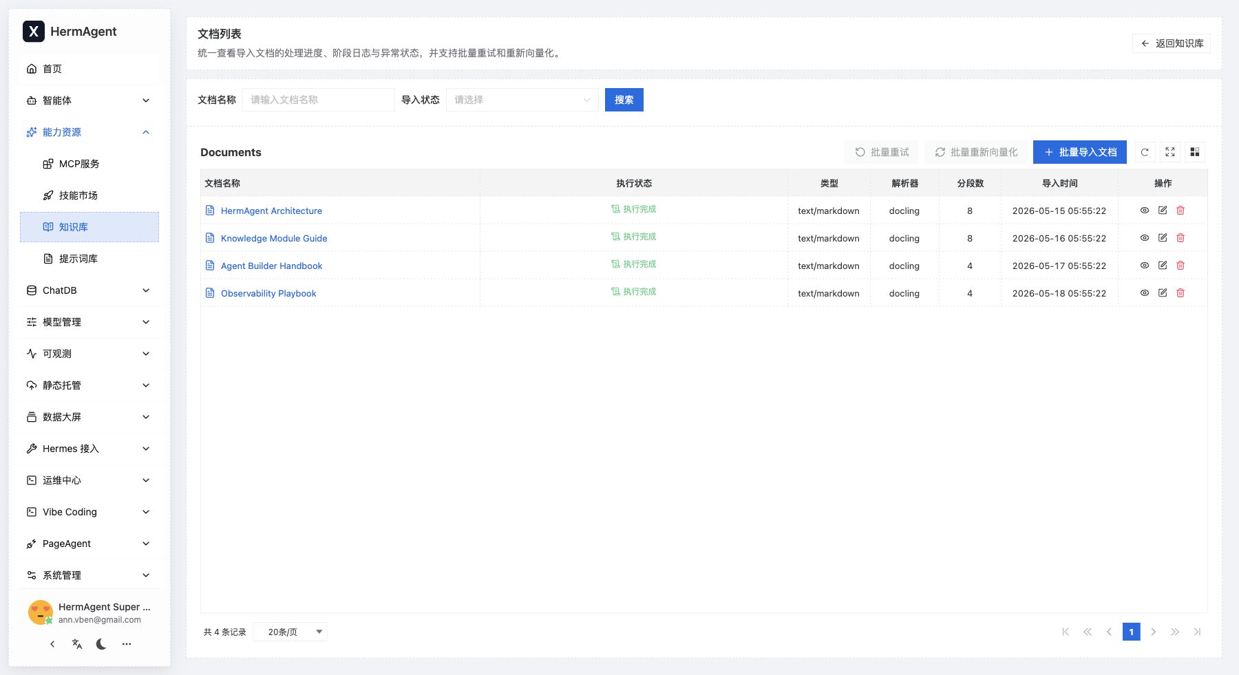1239x675 pixels.
Task: Expand the 模型管理 menu
Action: [x=89, y=322]
